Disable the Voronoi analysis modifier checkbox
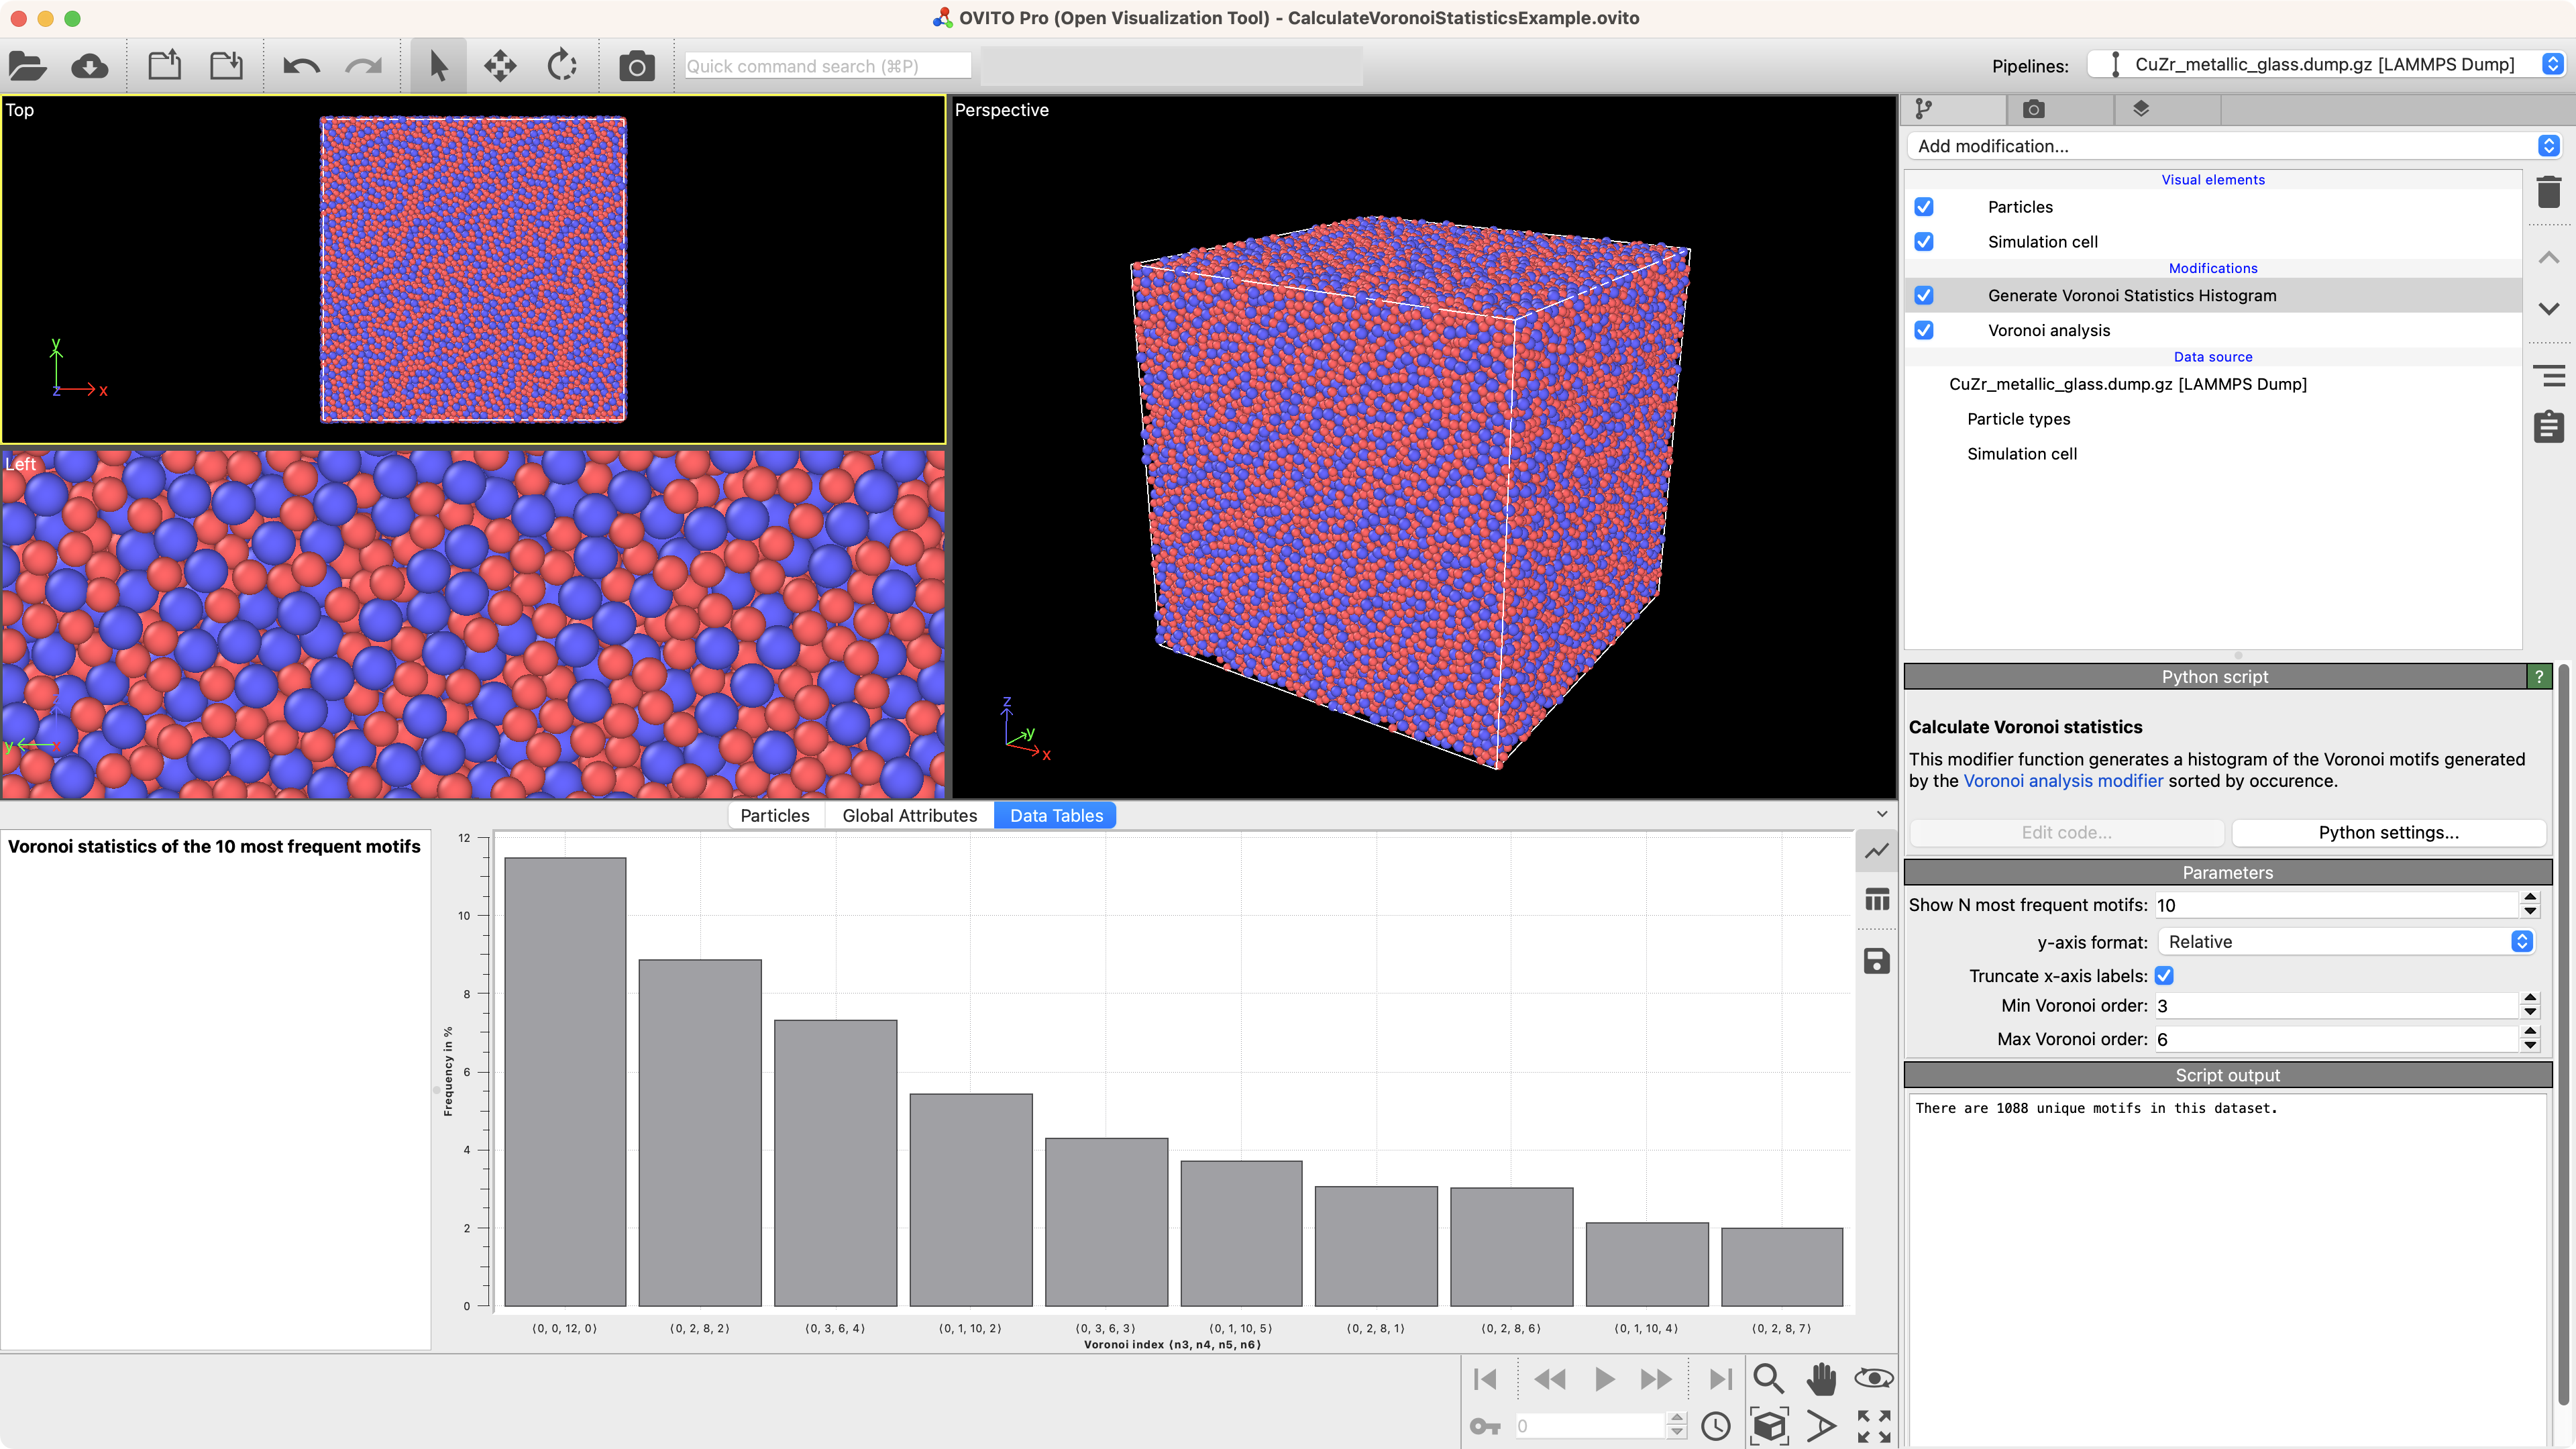This screenshot has width=2576, height=1449. point(1924,330)
